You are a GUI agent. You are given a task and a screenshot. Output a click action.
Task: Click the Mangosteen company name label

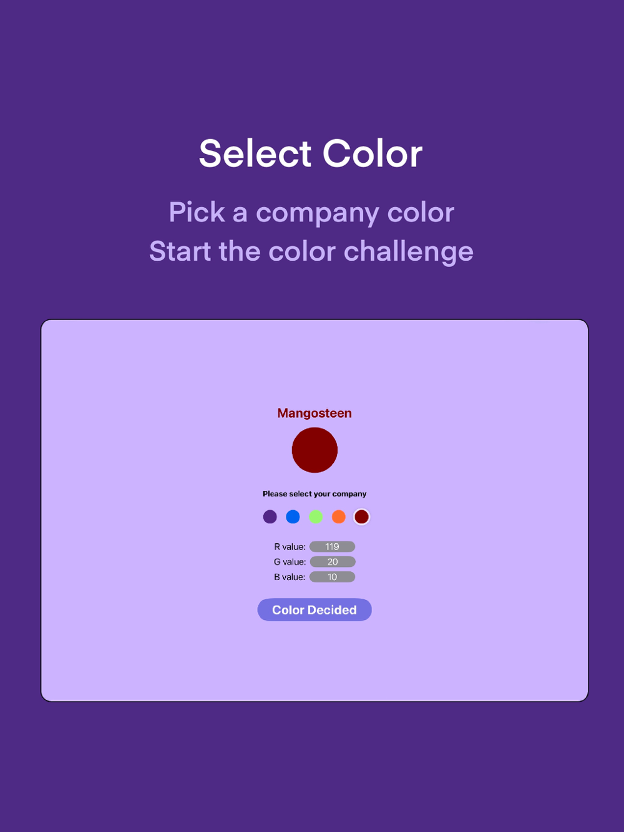pyautogui.click(x=314, y=413)
